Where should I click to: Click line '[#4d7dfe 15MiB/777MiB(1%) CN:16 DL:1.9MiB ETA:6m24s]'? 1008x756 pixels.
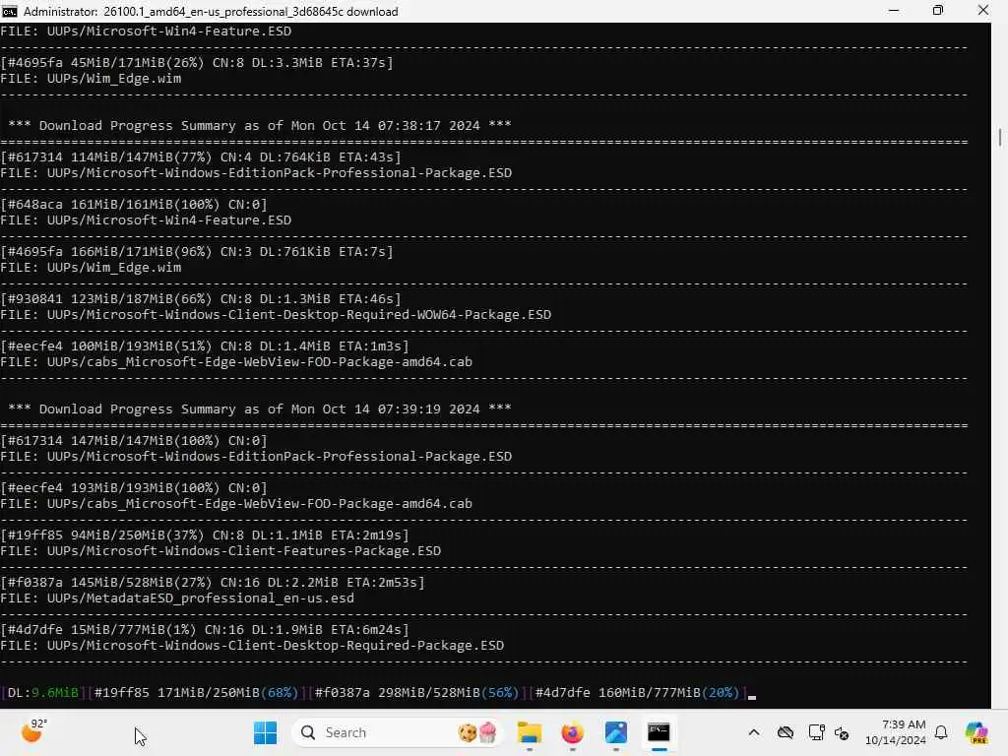pos(205,629)
